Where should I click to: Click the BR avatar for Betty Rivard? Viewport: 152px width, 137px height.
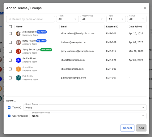click(x=19, y=42)
